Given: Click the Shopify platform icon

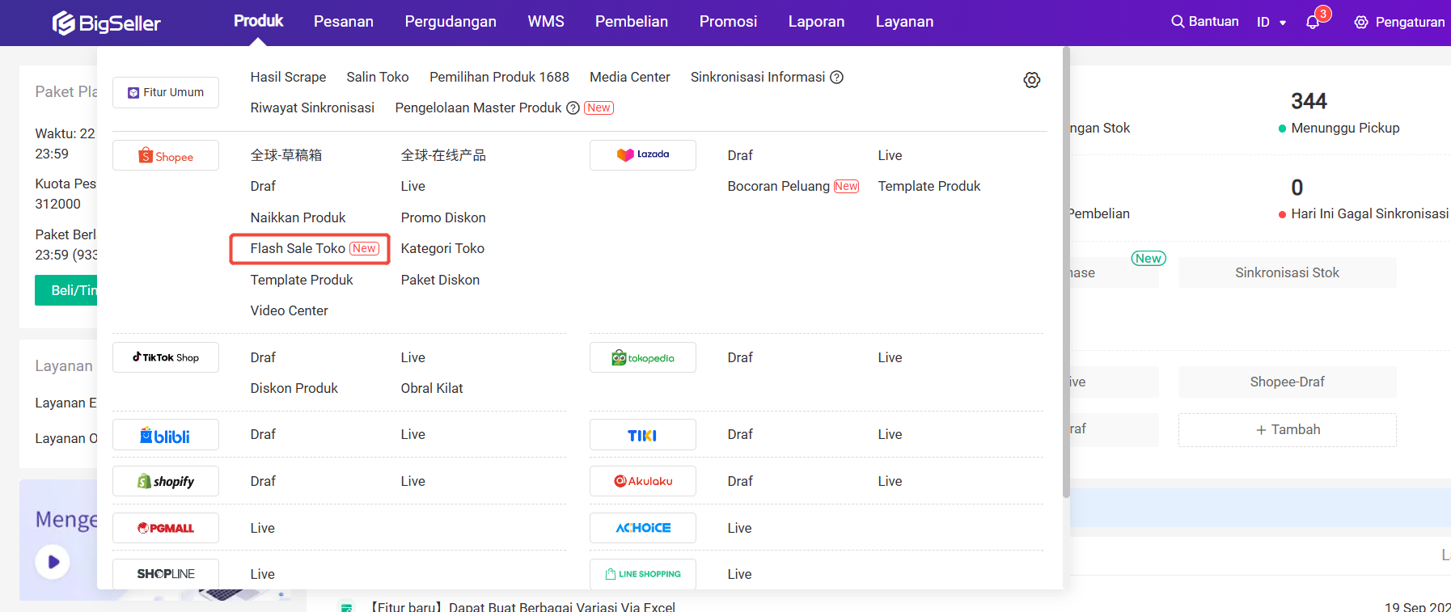Looking at the screenshot, I should pyautogui.click(x=166, y=481).
